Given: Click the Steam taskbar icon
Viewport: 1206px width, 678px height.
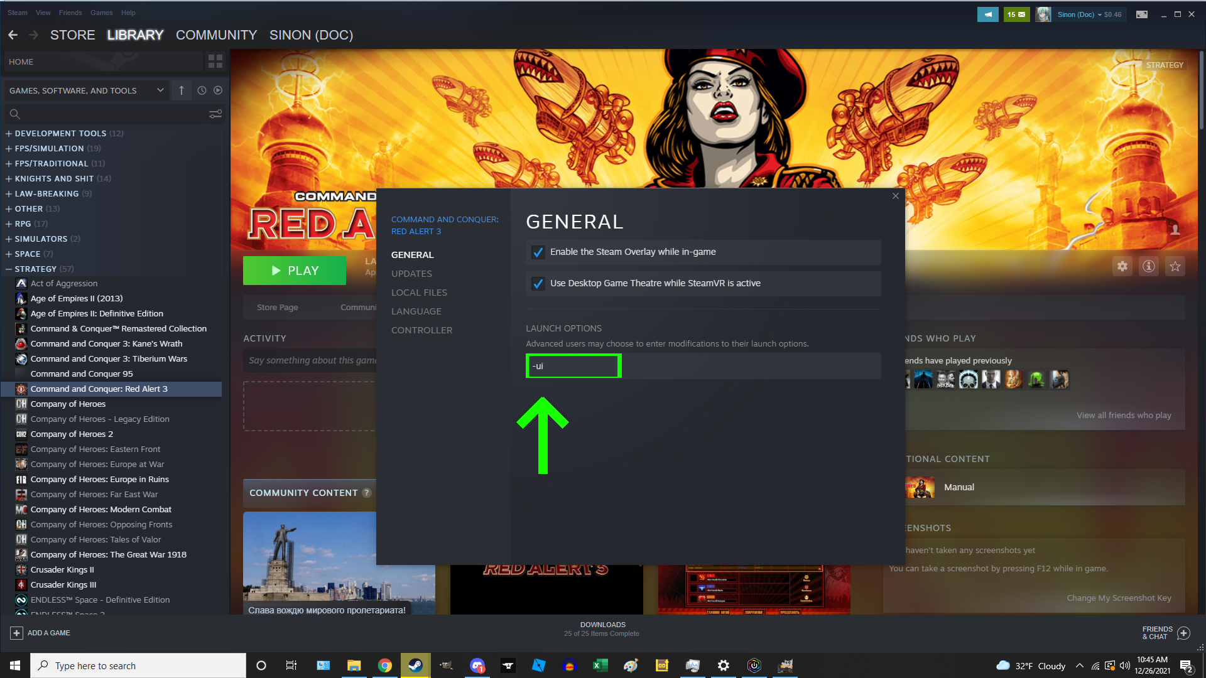Looking at the screenshot, I should click(x=416, y=665).
